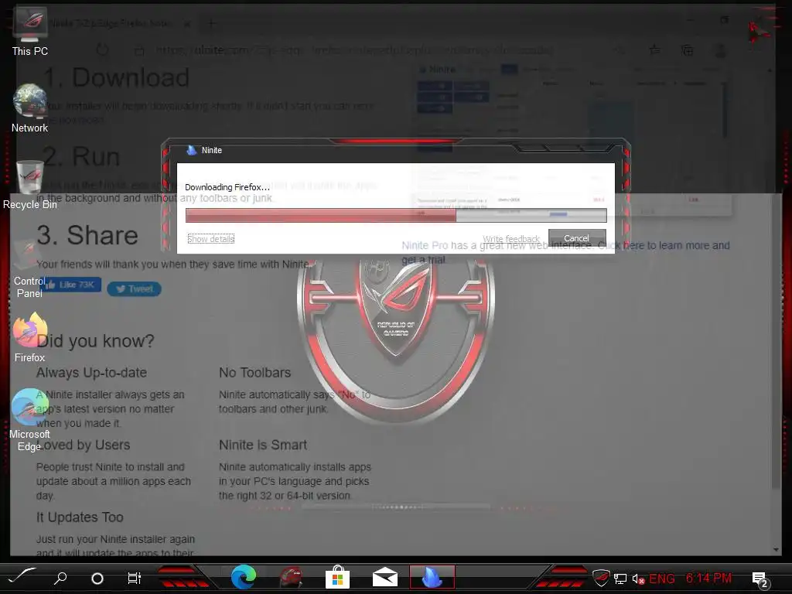Open Mail app in taskbar
Image resolution: width=792 pixels, height=594 pixels.
coord(385,577)
